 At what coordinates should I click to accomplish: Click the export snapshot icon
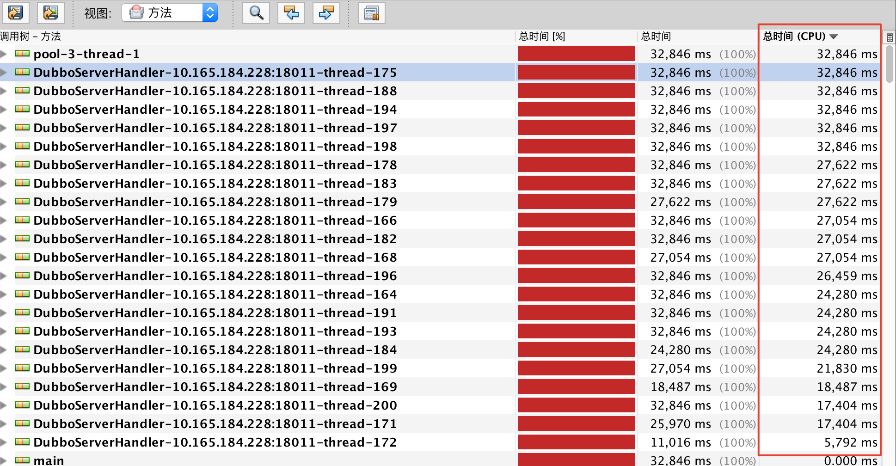point(15,12)
